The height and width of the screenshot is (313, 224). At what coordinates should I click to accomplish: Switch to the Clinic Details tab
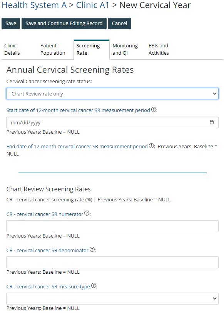pos(12,49)
